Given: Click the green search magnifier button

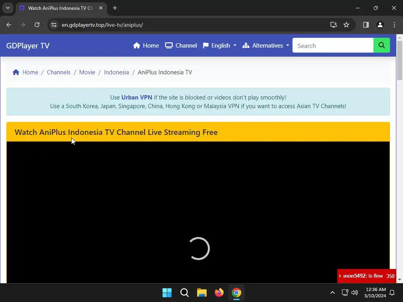Looking at the screenshot, I should pos(382,46).
